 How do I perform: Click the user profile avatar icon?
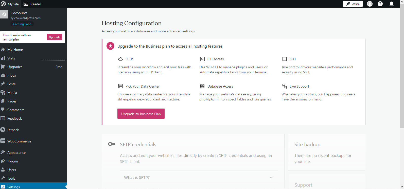tap(370, 4)
